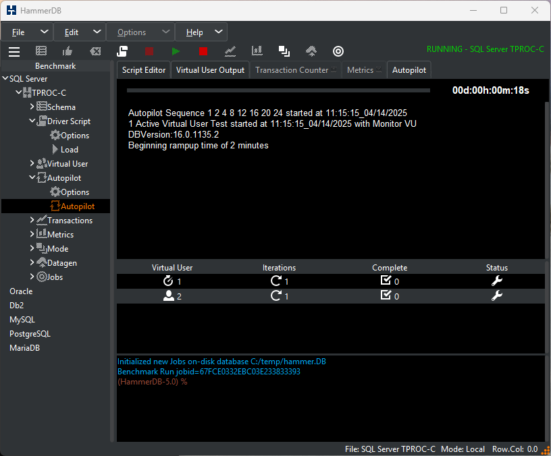551x456 pixels.
Task: Collapse the Driver Script tree node
Action: tap(32, 121)
